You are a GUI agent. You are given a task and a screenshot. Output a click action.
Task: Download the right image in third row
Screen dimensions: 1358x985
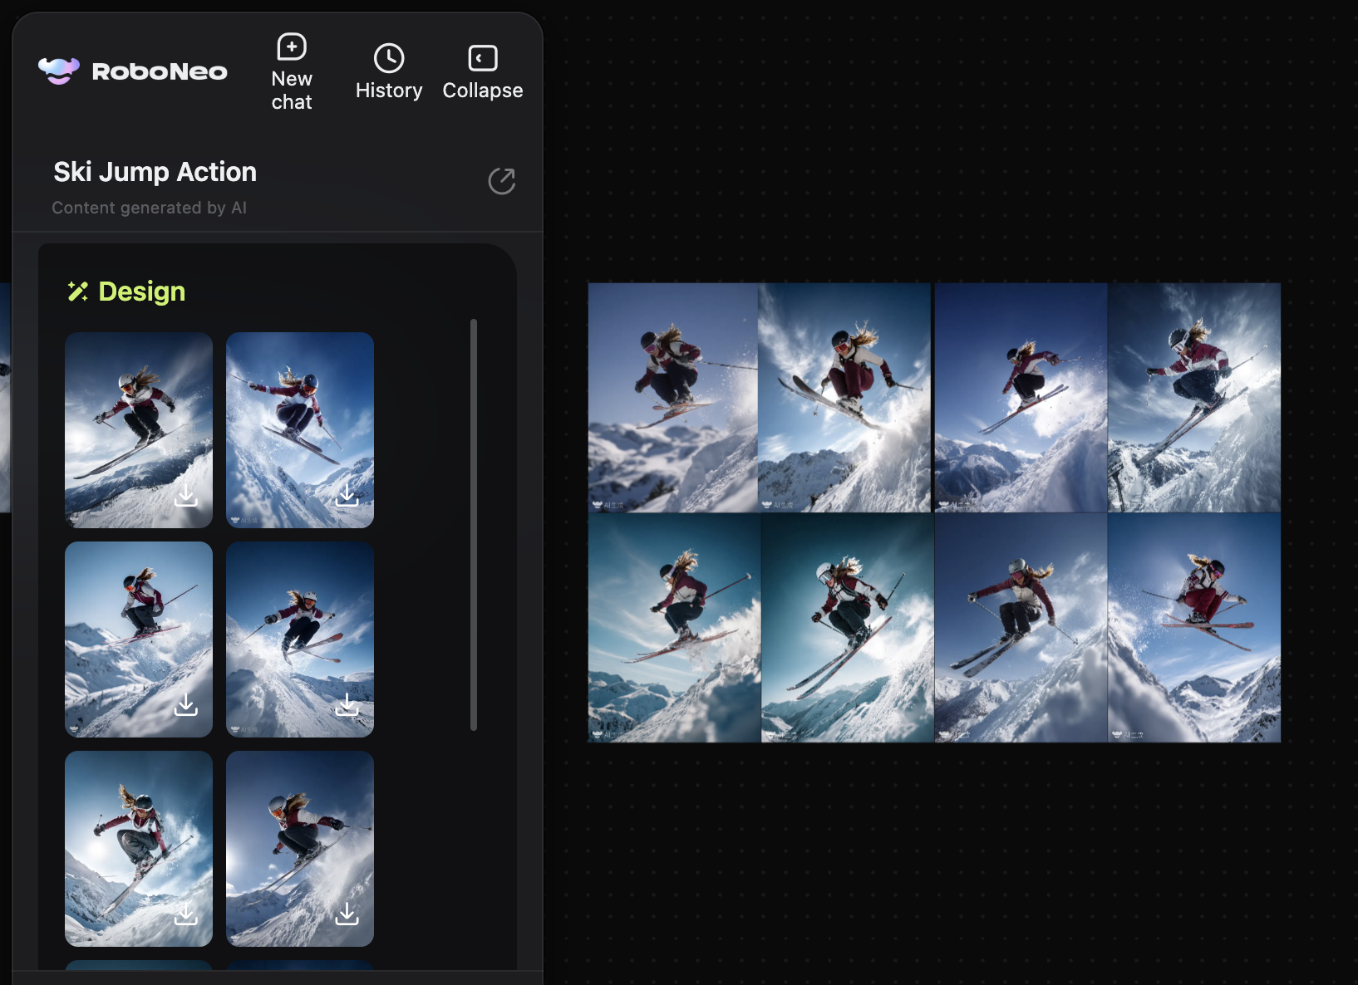[x=347, y=914]
